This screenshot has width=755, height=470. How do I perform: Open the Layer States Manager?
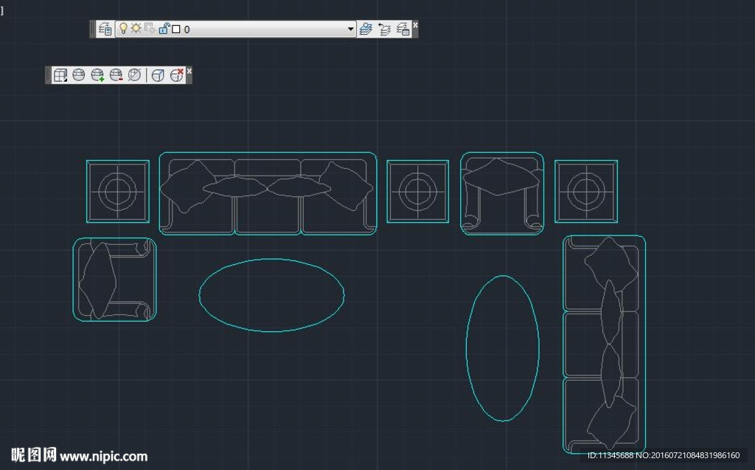(x=403, y=29)
